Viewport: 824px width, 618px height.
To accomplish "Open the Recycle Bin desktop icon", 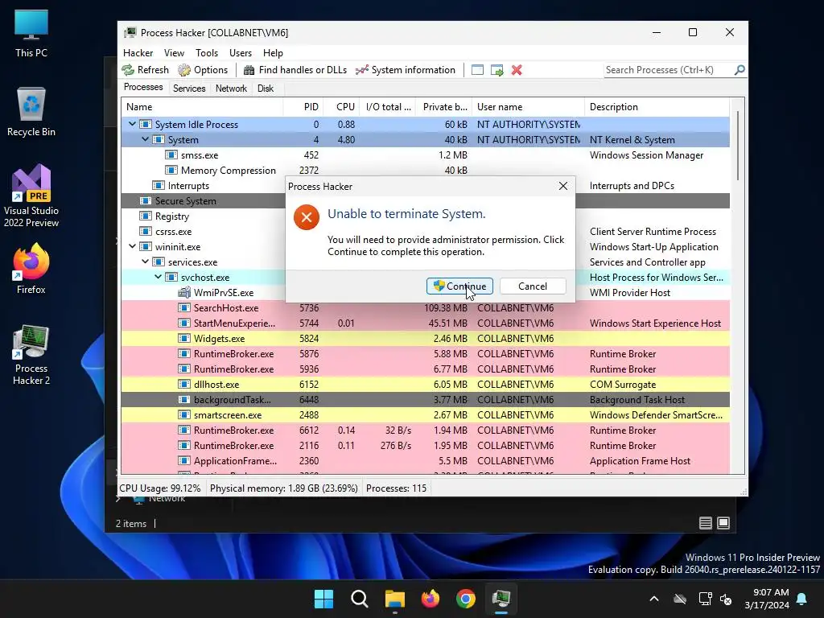I will (31, 112).
